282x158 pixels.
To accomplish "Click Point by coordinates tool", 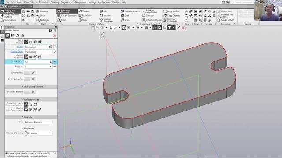I will click(150, 11).
